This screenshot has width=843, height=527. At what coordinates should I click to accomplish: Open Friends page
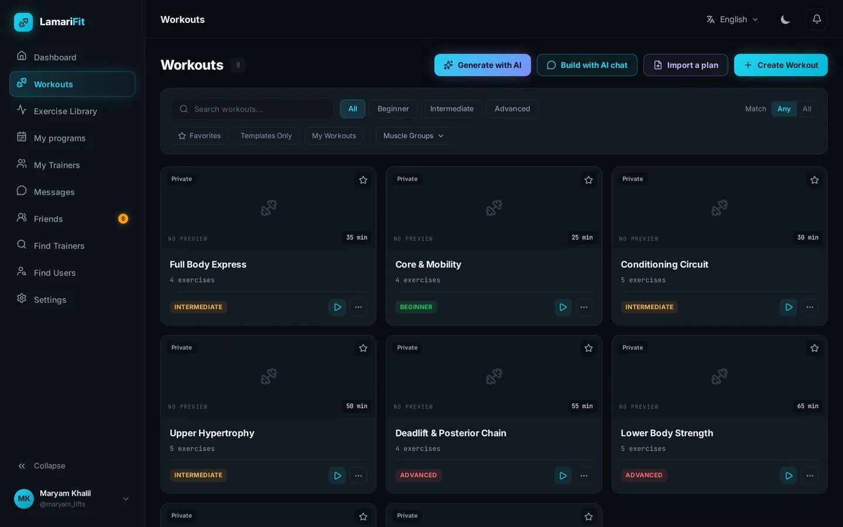pos(73,219)
